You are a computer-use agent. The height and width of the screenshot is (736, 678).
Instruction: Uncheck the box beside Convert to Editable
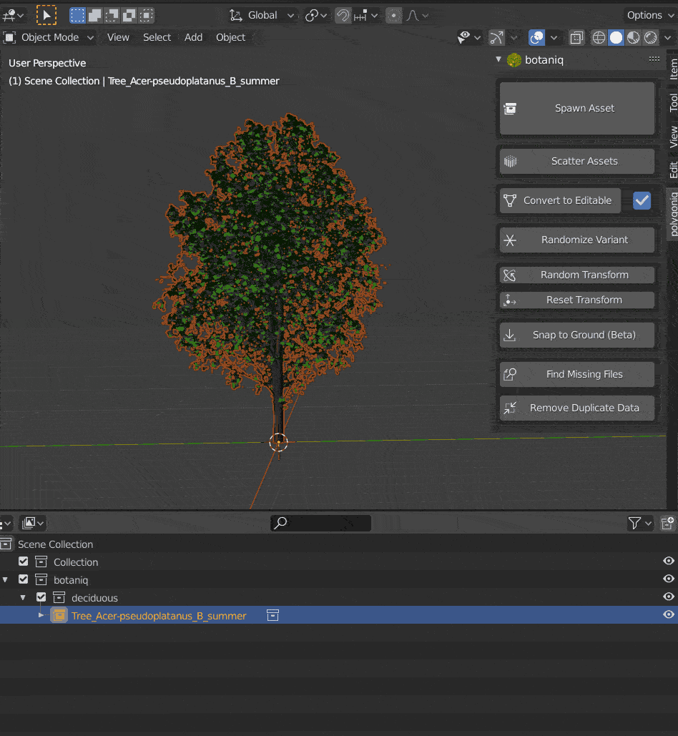tap(642, 200)
